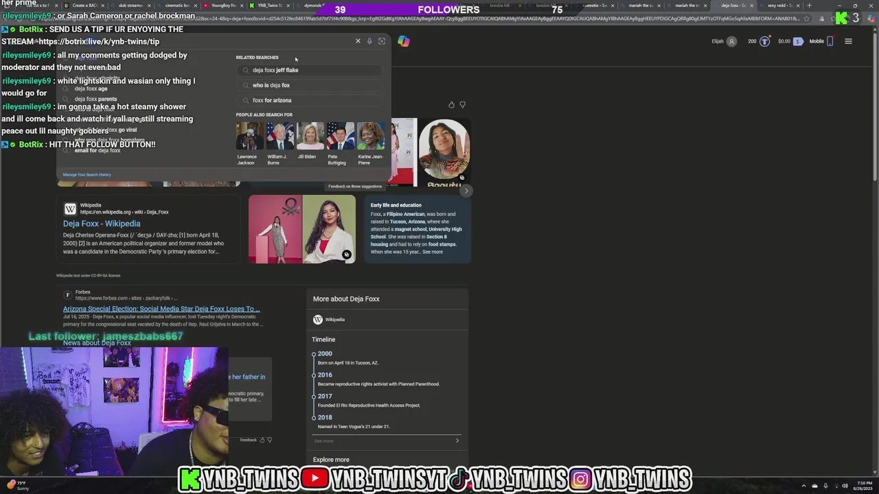The height and width of the screenshot is (494, 879).
Task: Open the rewards trophy icon showing 200
Action: (764, 41)
